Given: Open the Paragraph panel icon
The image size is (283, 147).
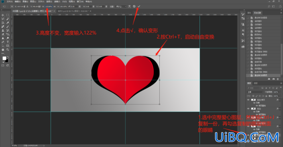Looking at the screenshot, I should click(x=243, y=34).
